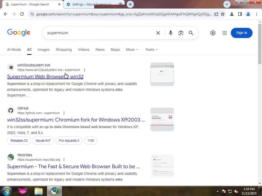
Task: Open Supermium Fast & Secure Web Browser link
Action: tap(73, 166)
